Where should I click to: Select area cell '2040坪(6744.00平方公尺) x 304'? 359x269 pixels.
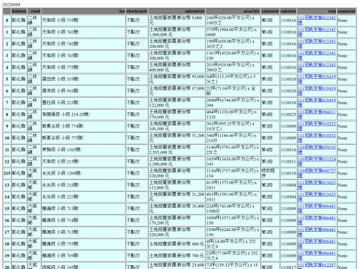[233, 103]
